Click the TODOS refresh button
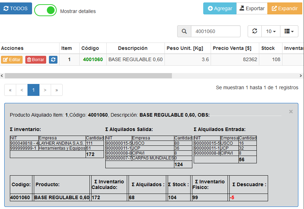 coord(16,9)
